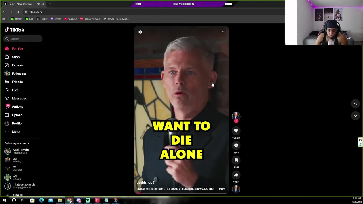View site information icon in address bar

(x=26, y=12)
